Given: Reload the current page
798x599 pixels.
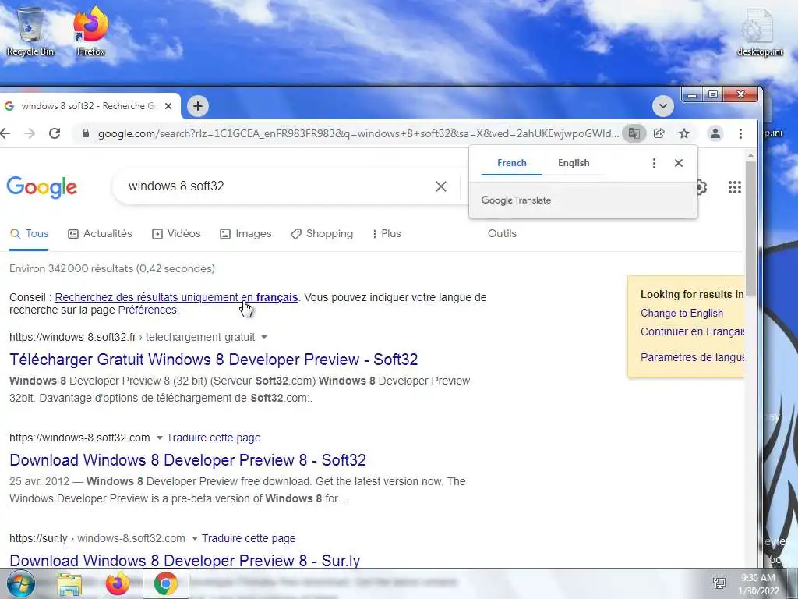Looking at the screenshot, I should 55,133.
